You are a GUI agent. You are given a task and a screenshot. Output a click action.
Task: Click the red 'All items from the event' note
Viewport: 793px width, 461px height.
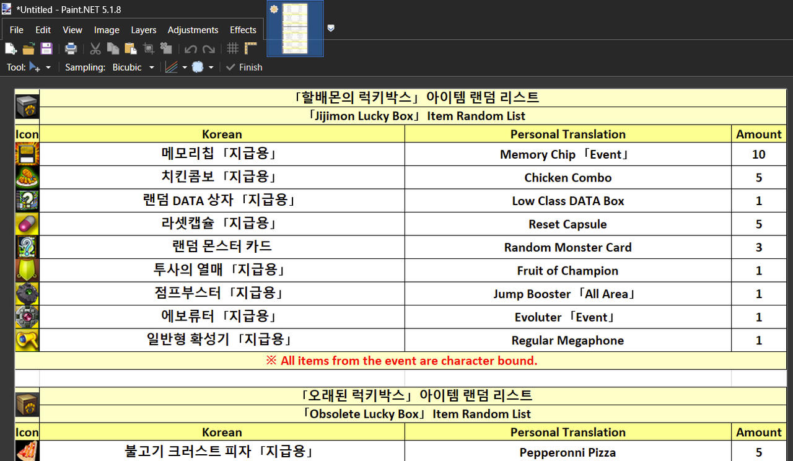pos(401,361)
